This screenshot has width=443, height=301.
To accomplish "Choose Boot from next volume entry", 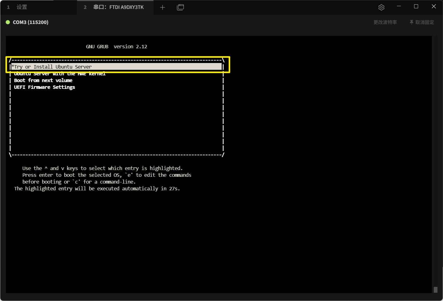I will coord(43,81).
